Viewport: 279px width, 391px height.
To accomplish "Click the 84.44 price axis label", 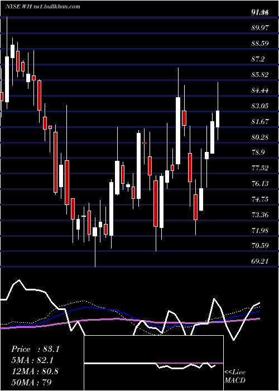I will [x=260, y=90].
